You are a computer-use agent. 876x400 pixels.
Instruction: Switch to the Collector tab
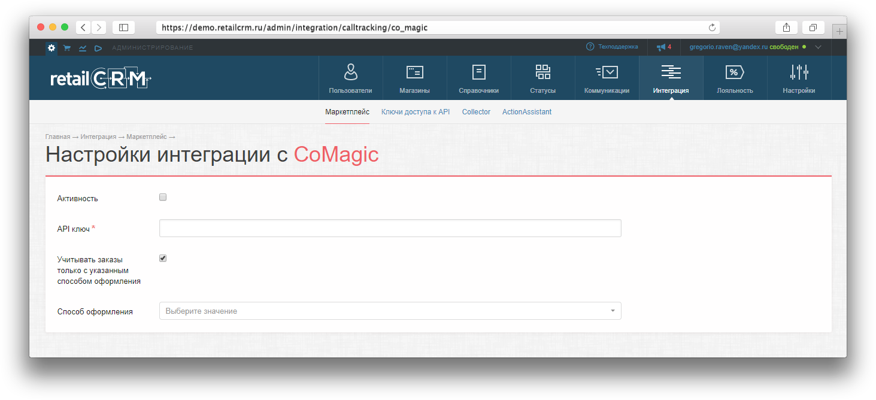(x=476, y=112)
